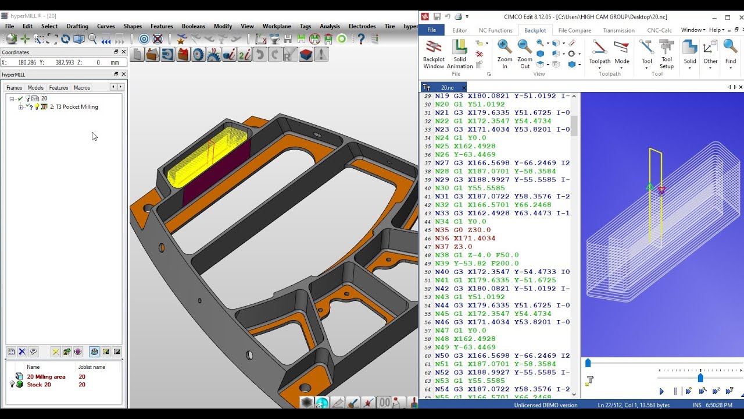Open the Workplane menu
This screenshot has width=744, height=419.
point(277,26)
